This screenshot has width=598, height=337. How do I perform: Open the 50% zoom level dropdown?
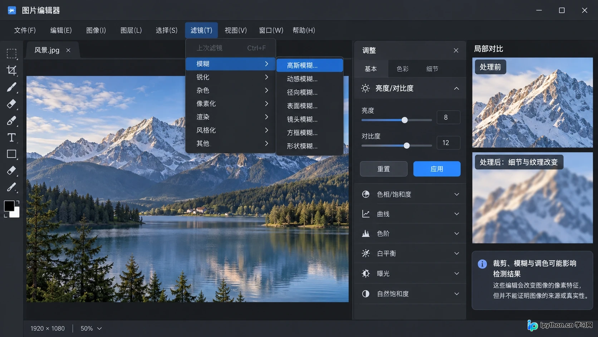(x=91, y=328)
